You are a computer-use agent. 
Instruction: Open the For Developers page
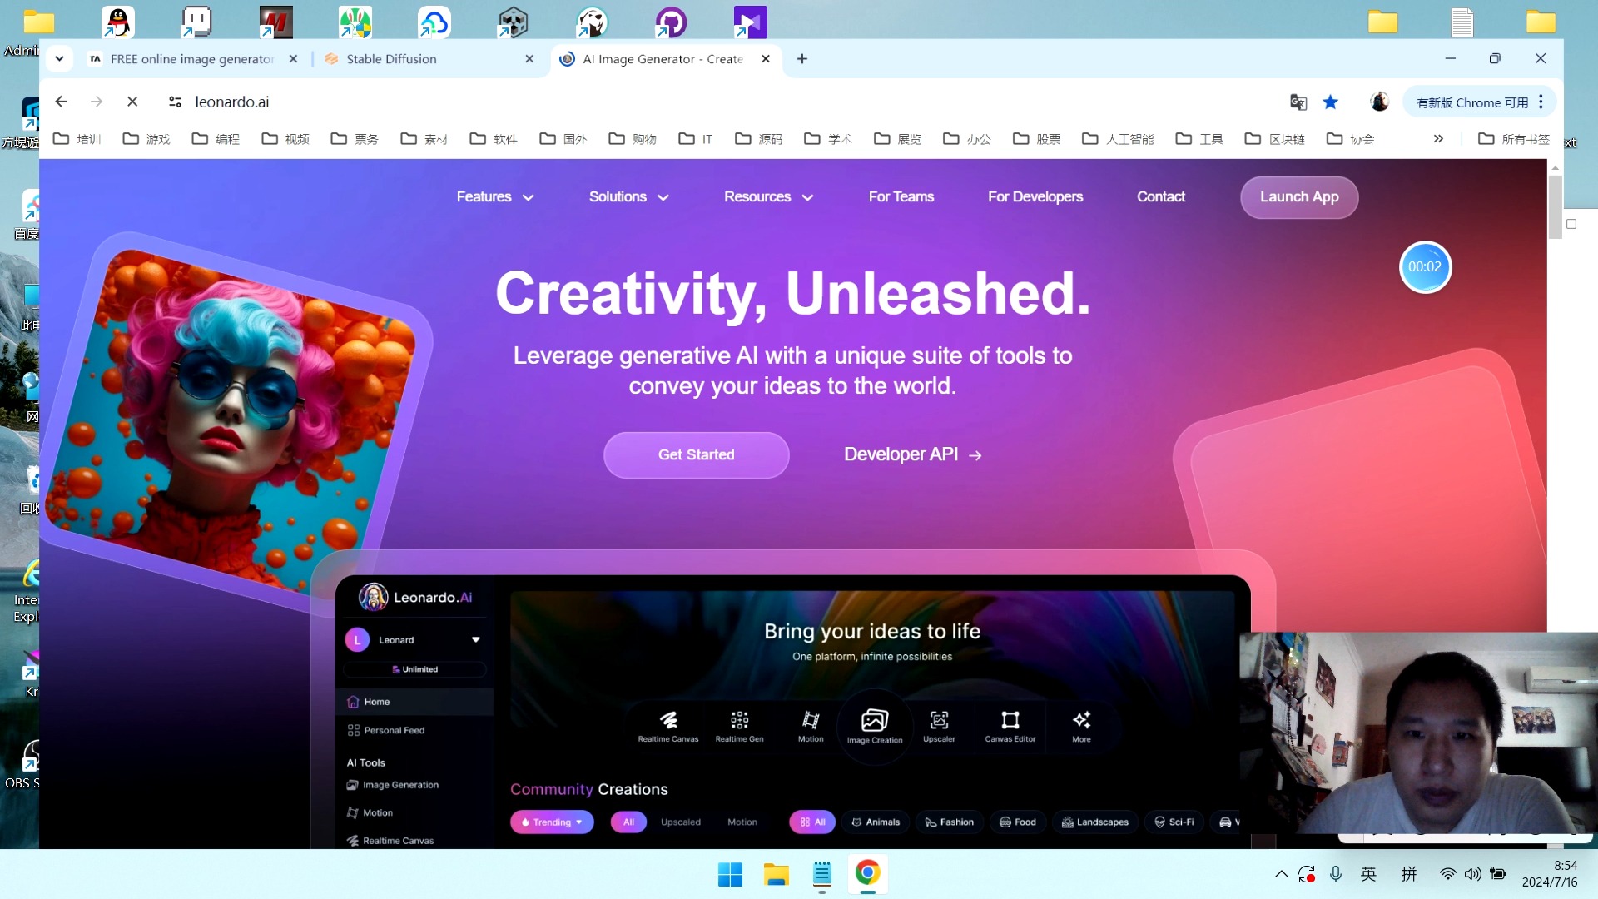pyautogui.click(x=1035, y=197)
